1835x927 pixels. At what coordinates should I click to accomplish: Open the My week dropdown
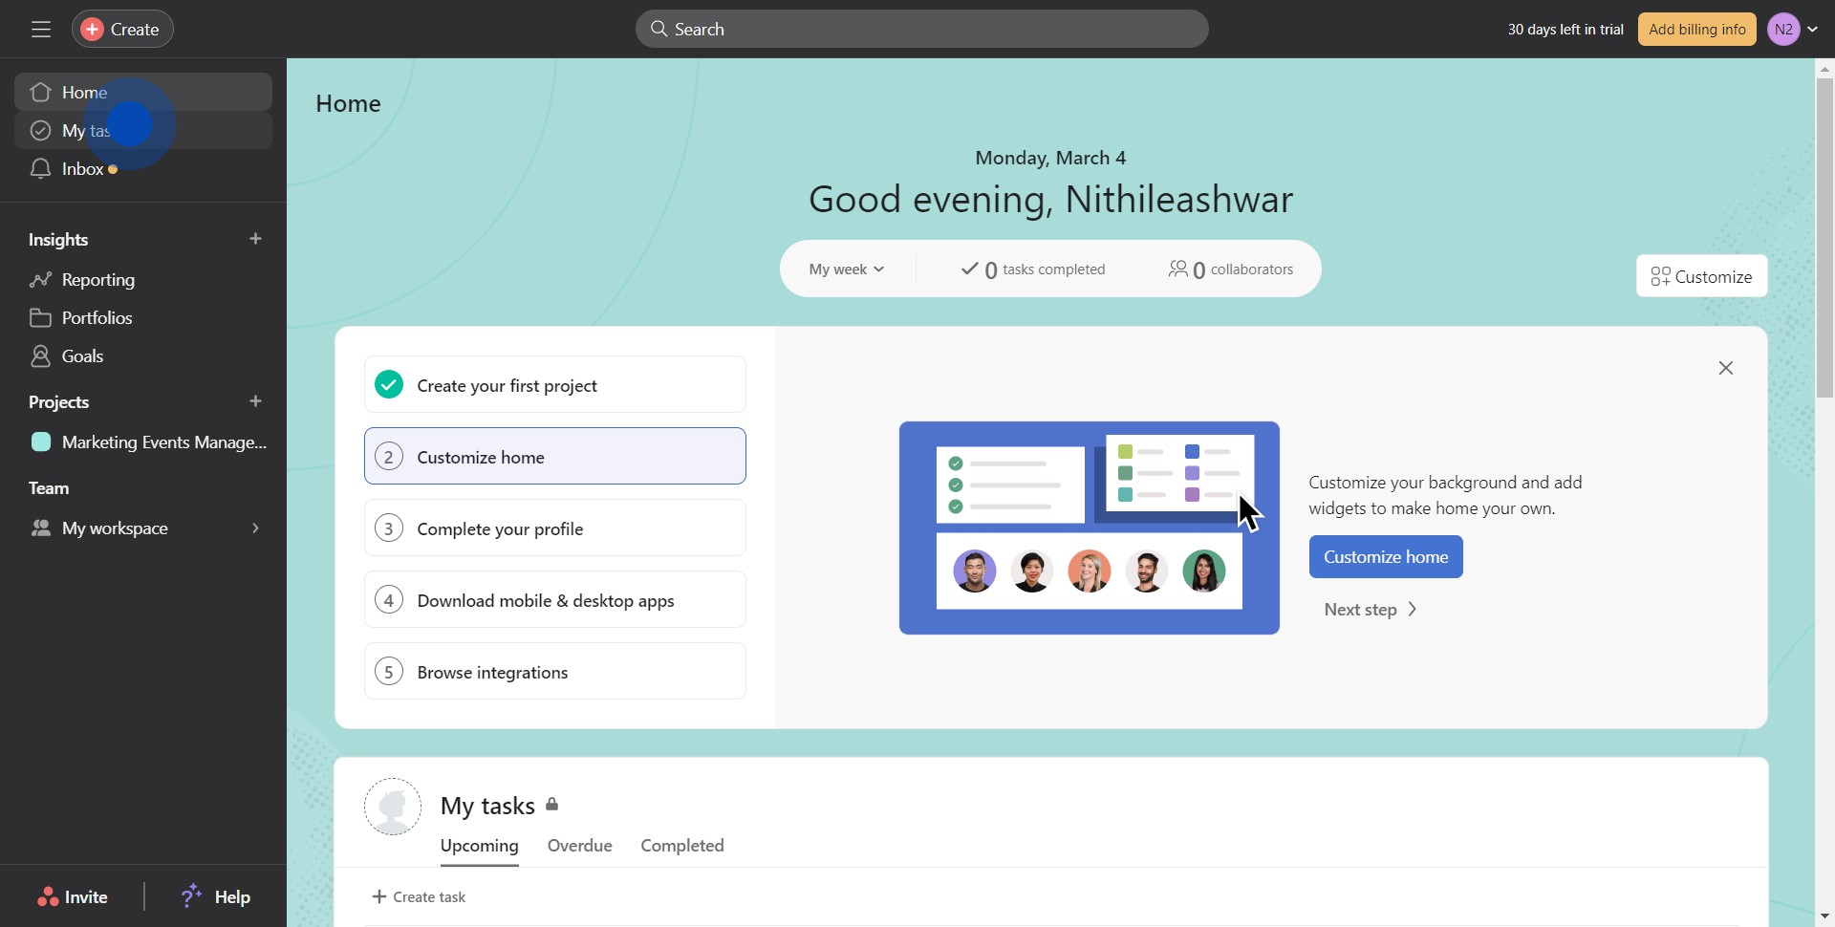(846, 269)
